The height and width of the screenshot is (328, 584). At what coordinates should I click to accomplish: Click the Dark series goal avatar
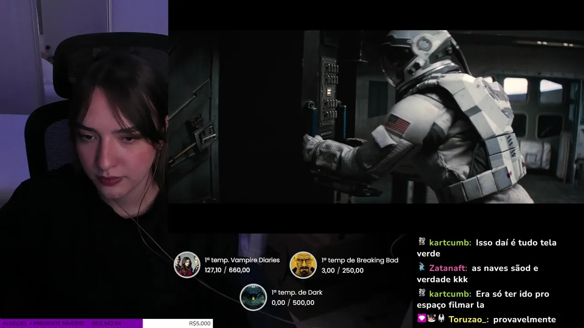(253, 297)
